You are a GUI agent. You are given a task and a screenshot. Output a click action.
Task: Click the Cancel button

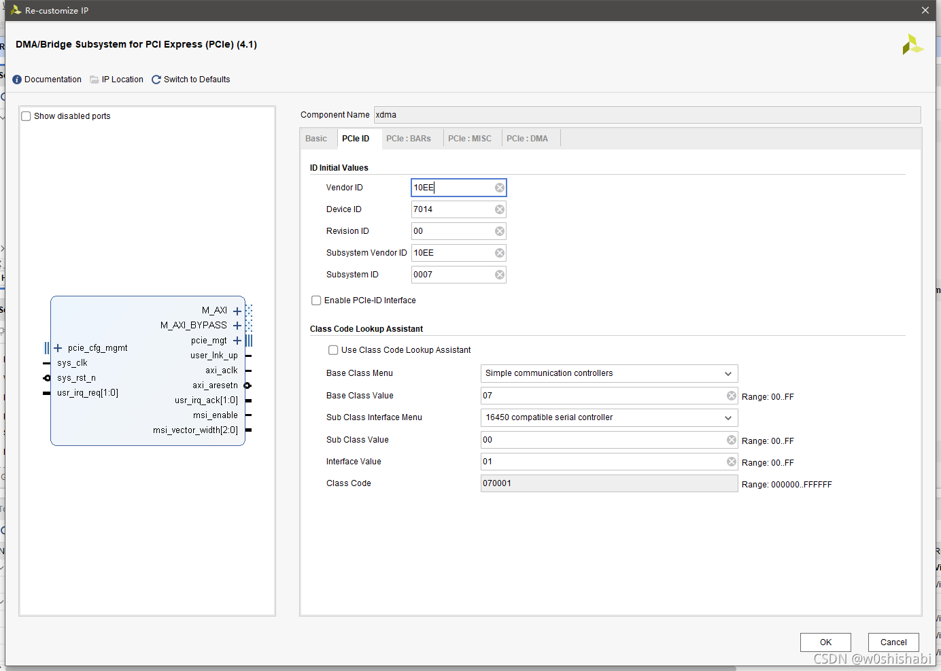(x=893, y=642)
